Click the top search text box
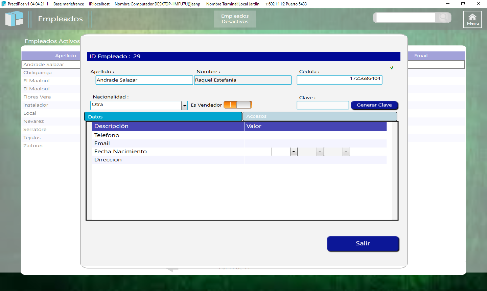 (x=405, y=18)
